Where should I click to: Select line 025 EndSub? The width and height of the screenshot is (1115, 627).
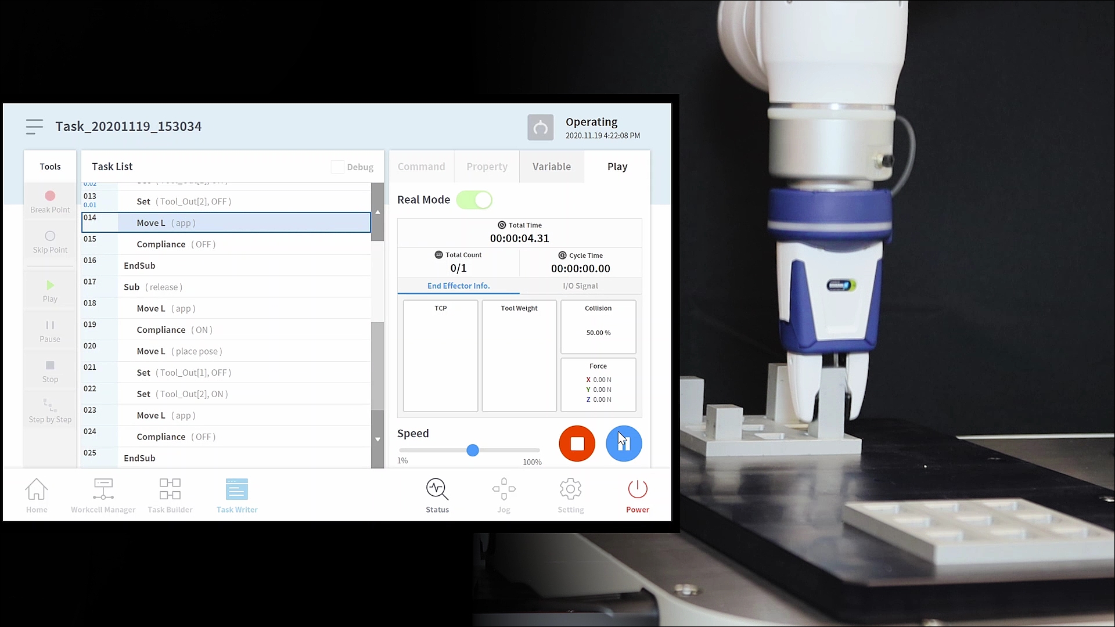[x=226, y=458]
